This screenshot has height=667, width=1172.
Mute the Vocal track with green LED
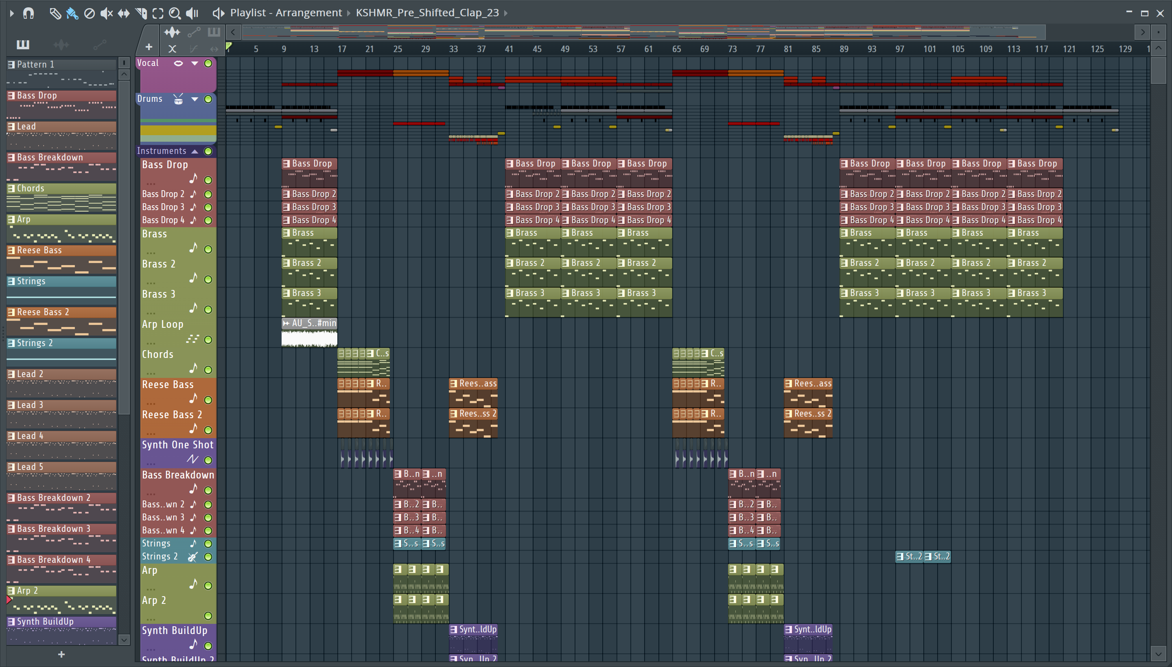tap(208, 63)
